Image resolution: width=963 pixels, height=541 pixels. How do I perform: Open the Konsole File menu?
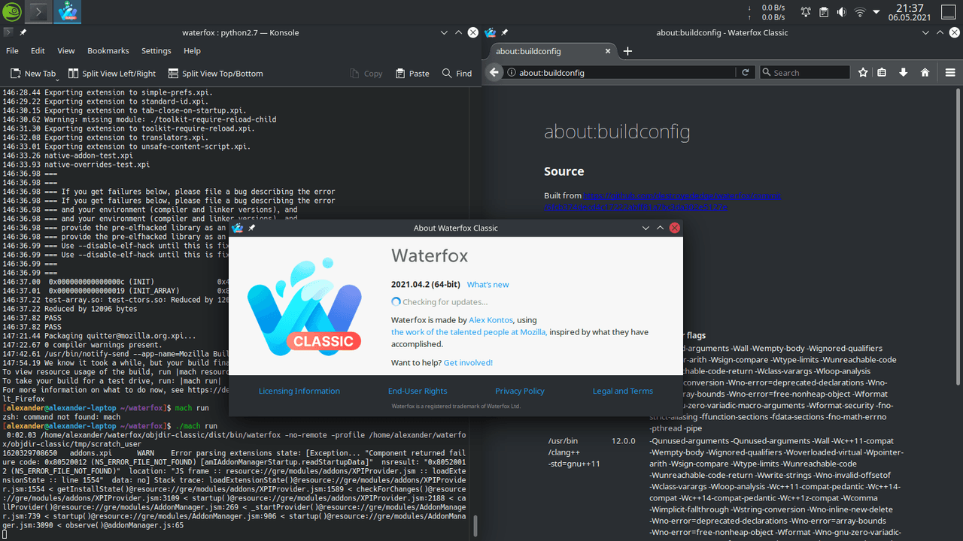12,50
